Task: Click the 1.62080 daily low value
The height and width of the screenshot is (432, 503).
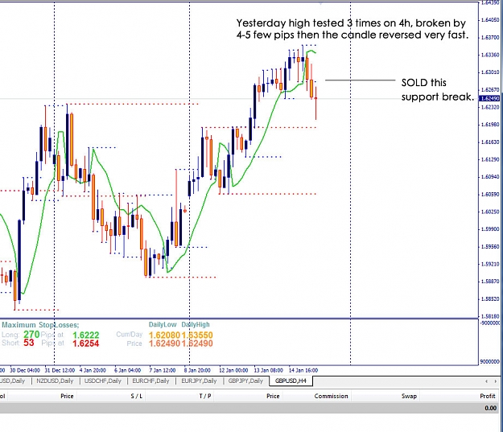Action: tap(164, 335)
